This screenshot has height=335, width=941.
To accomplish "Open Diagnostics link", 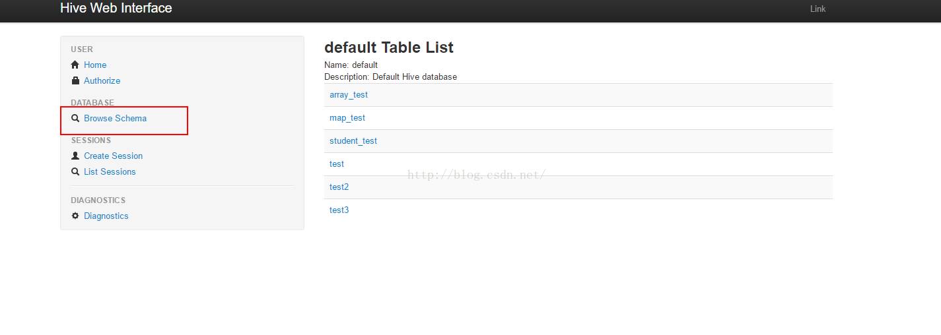I will [x=106, y=216].
